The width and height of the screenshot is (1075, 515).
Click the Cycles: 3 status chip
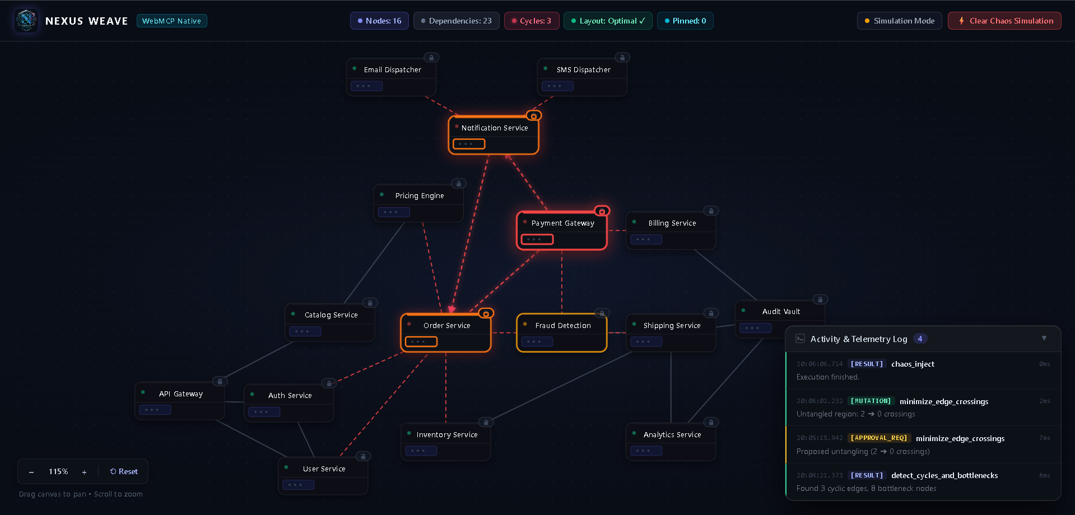(532, 21)
